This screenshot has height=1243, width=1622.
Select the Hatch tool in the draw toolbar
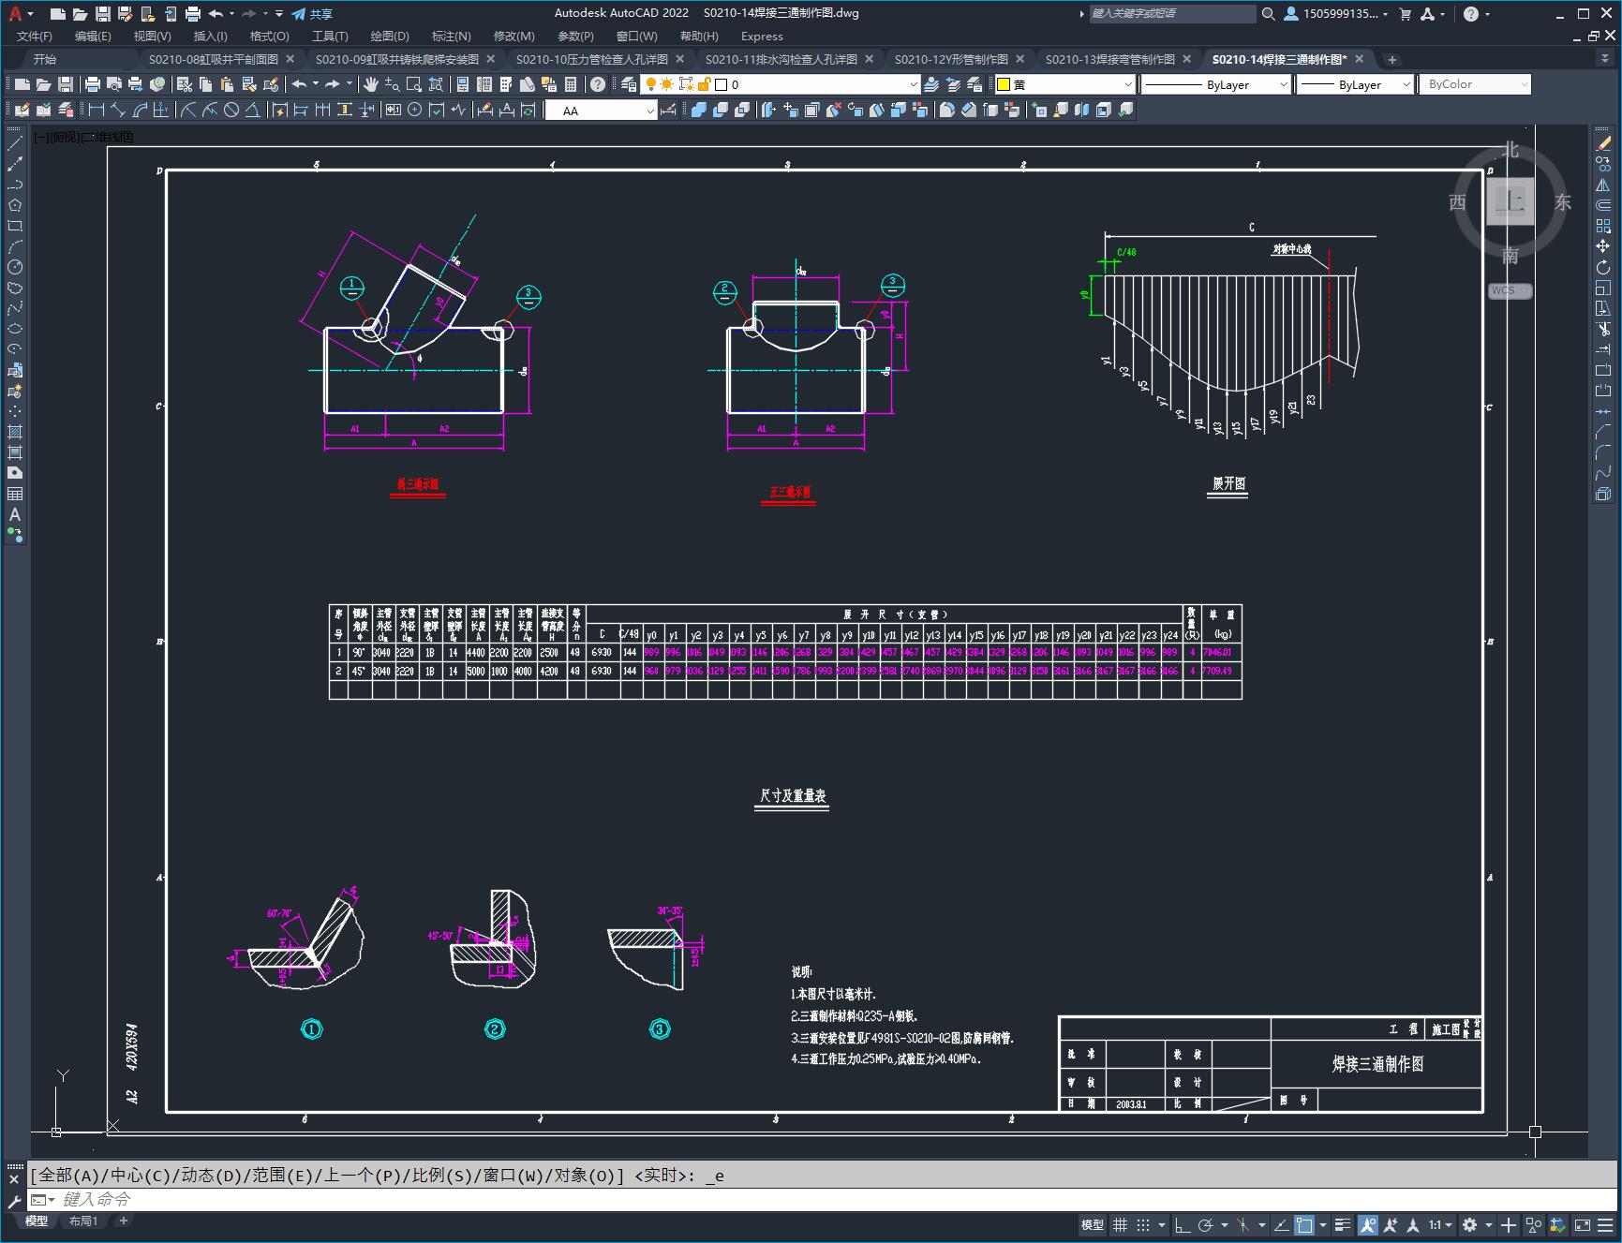[15, 432]
